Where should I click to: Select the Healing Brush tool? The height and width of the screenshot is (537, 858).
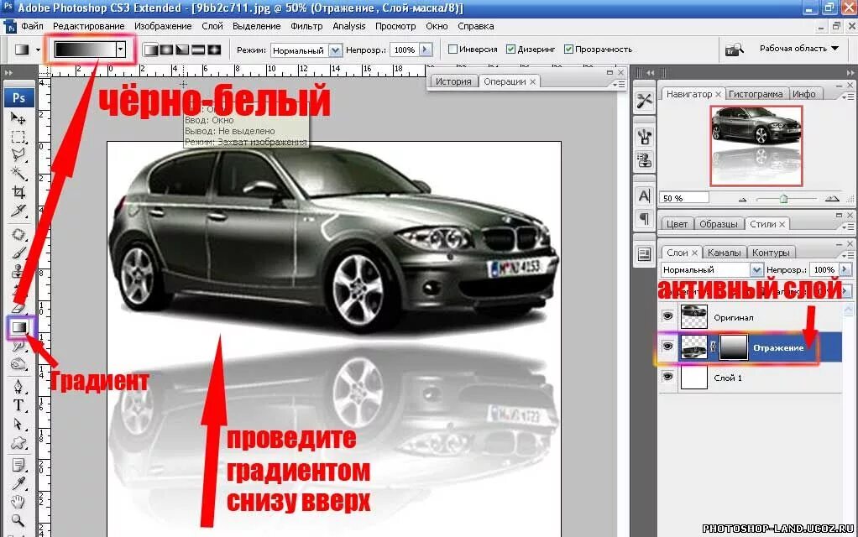[18, 235]
